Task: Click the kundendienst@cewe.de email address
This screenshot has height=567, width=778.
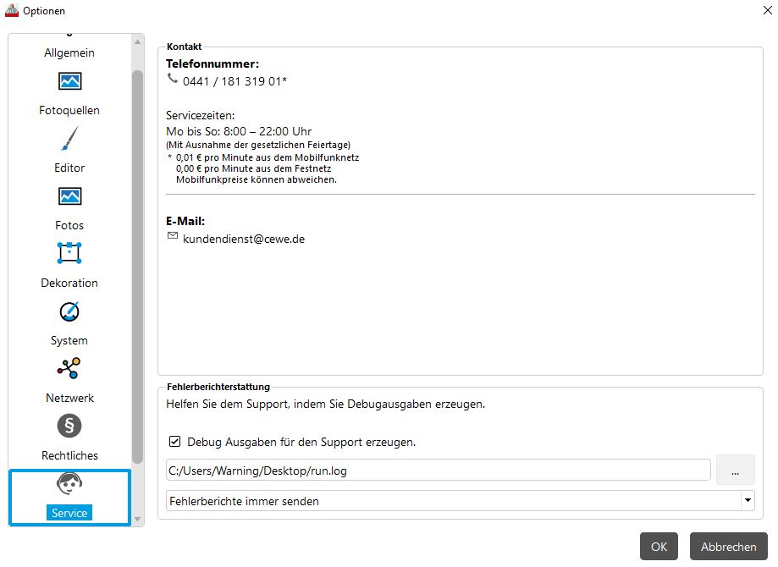Action: (244, 239)
